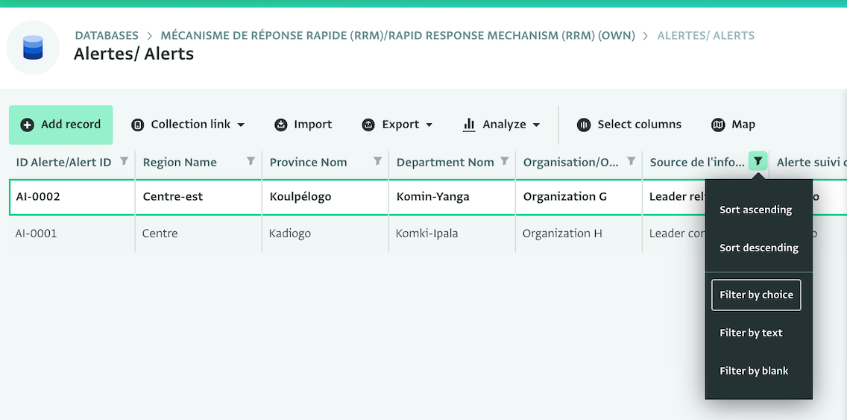Screen dimensions: 847x420
Task: Open filter for Province Nom column
Action: [377, 161]
